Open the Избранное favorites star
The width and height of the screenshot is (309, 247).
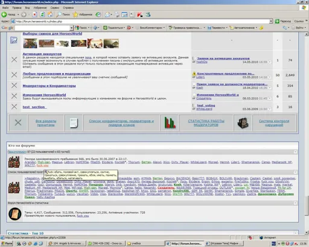83,14
